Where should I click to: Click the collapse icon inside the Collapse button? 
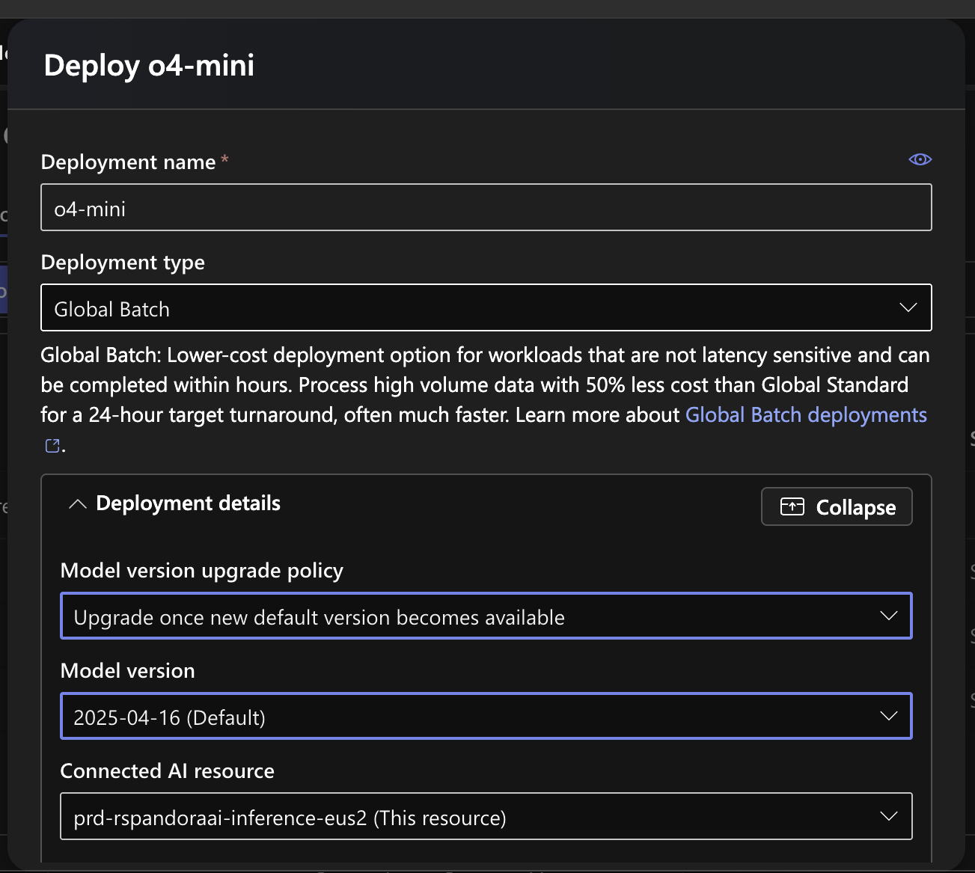pyautogui.click(x=792, y=506)
